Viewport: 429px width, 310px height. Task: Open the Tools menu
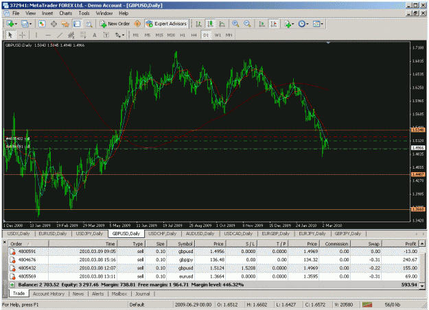pyautogui.click(x=84, y=13)
